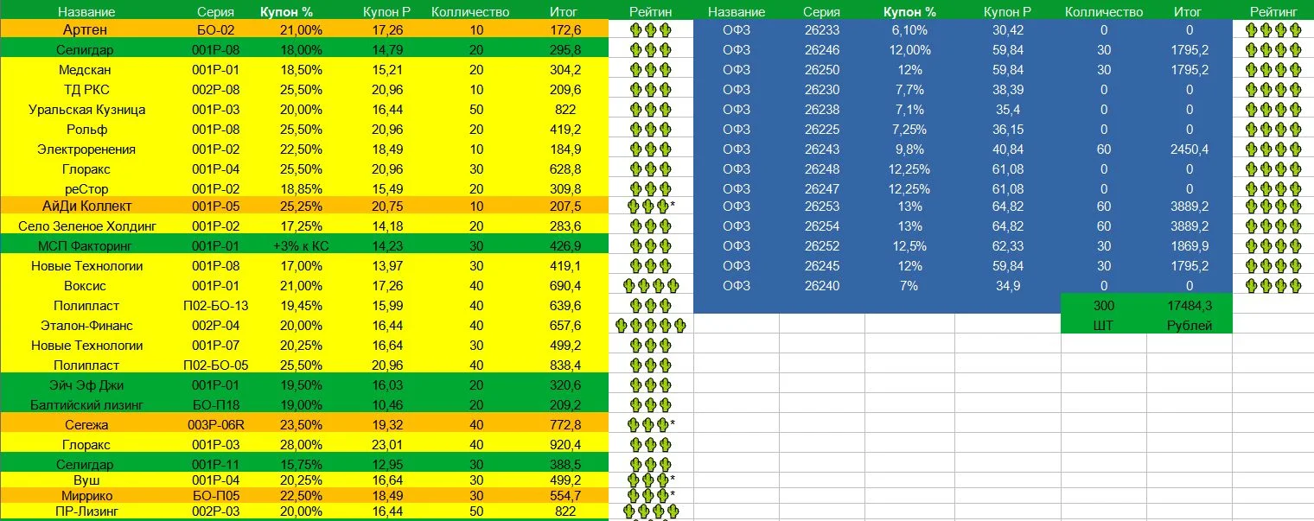The image size is (1314, 521).
Task: Click the '17484,3' grand total cell
Action: [1190, 306]
